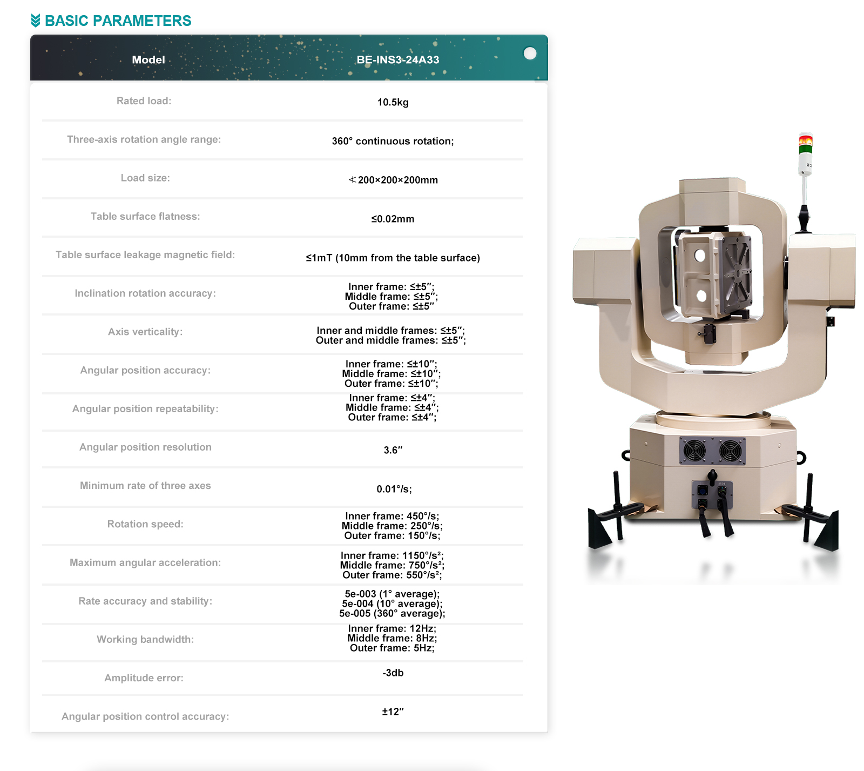Click the connector panel on the base
This screenshot has width=864, height=771.
coord(712,494)
